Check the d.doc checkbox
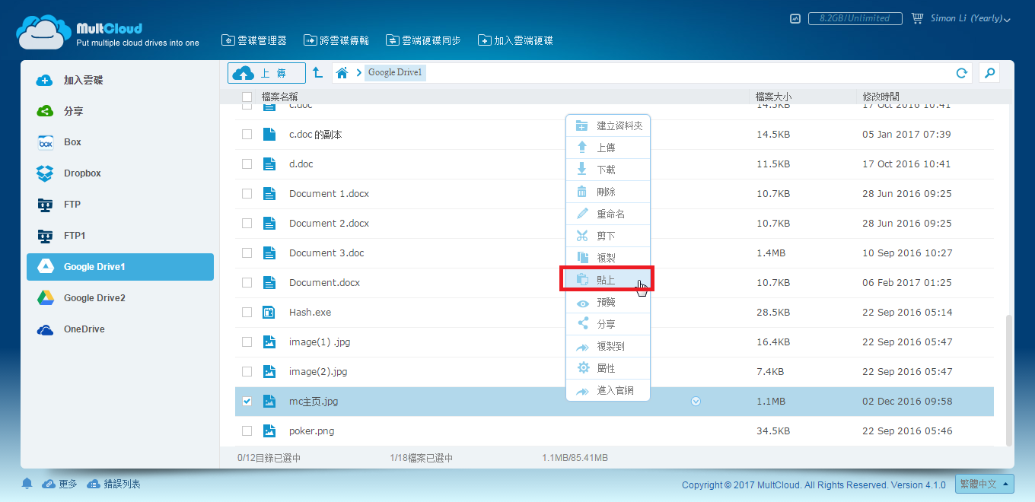 [247, 164]
